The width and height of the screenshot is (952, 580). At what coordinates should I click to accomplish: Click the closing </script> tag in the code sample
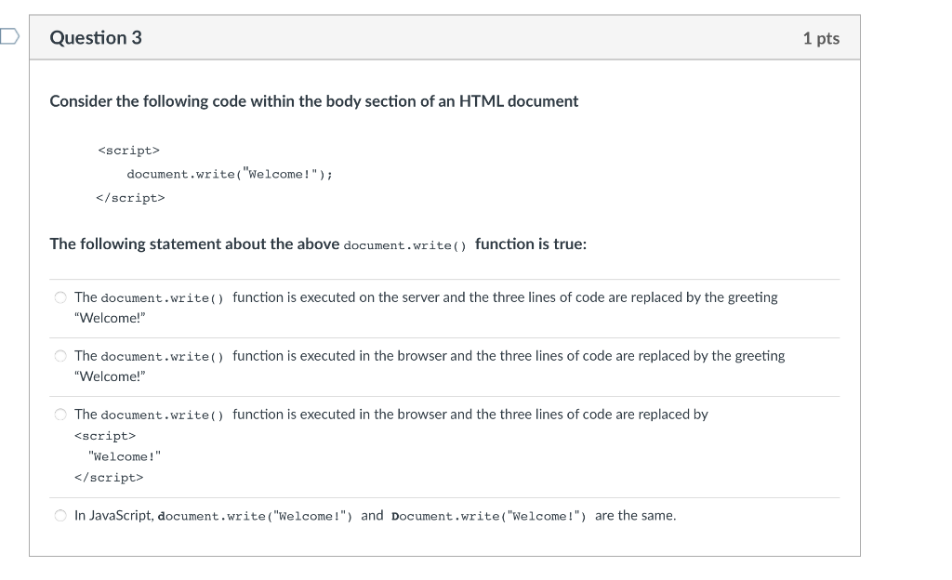tap(130, 198)
